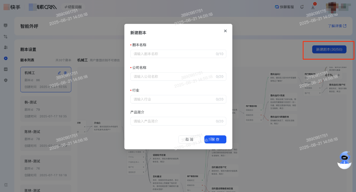Open the users icon in left sidebar
The height and width of the screenshot is (192, 356).
coord(6,47)
